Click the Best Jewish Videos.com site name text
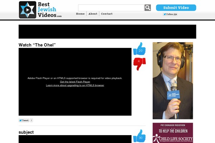215x143 pixels. pyautogui.click(x=50, y=10)
